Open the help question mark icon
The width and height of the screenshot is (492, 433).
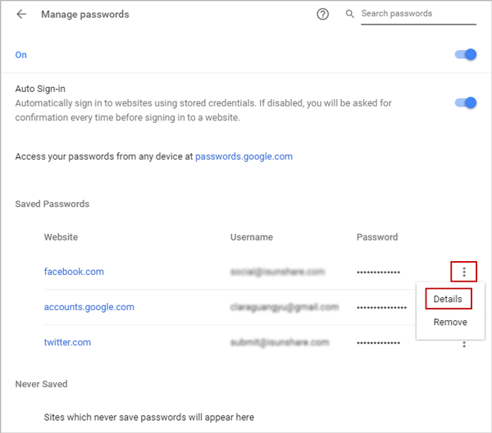click(322, 14)
